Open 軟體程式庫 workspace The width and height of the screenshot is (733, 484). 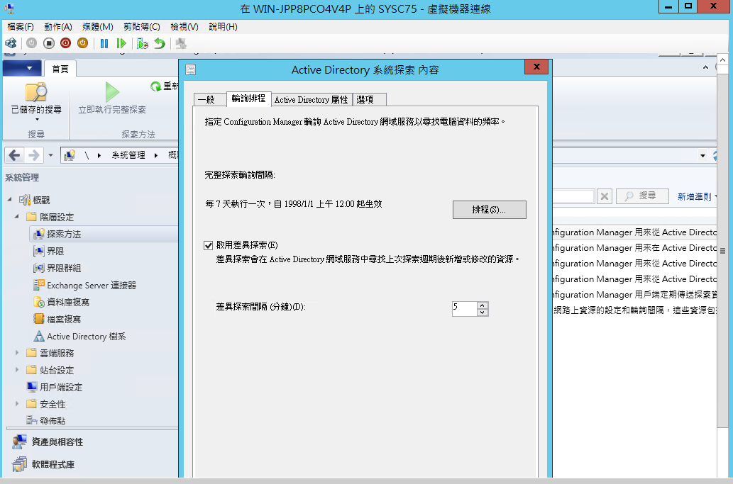[53, 464]
